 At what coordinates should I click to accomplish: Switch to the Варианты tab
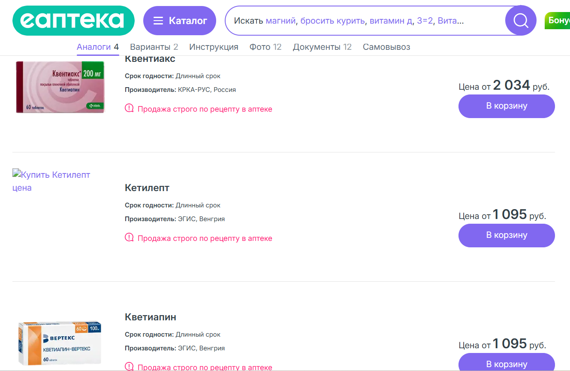tap(154, 47)
